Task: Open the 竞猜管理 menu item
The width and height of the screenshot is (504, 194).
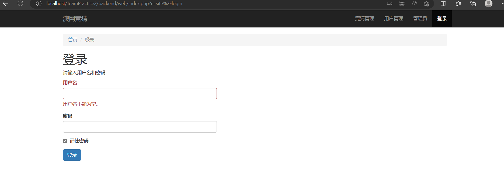Action: pos(364,19)
